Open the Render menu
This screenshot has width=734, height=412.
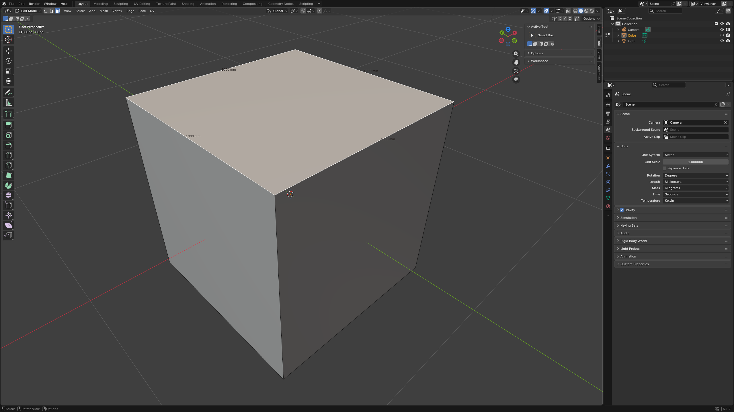(34, 4)
